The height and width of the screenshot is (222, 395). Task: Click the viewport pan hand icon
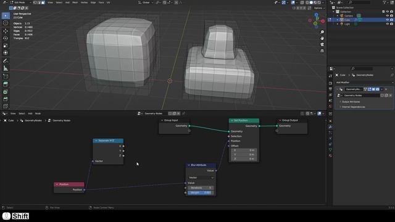click(x=322, y=38)
